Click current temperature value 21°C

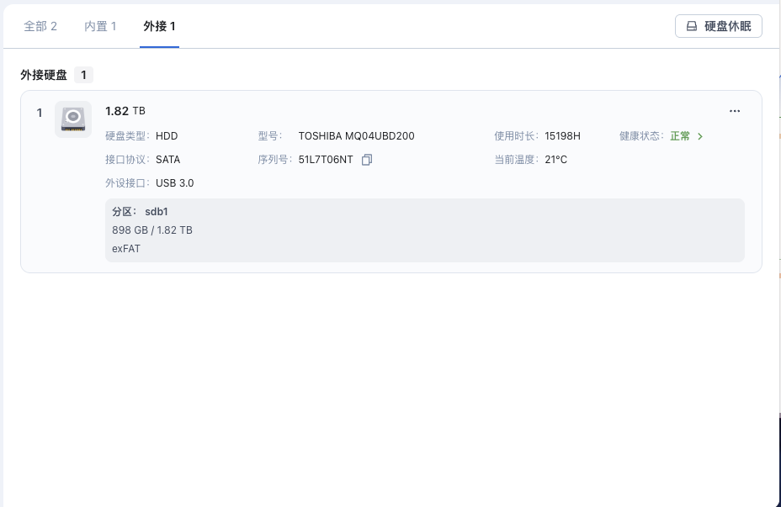(555, 160)
